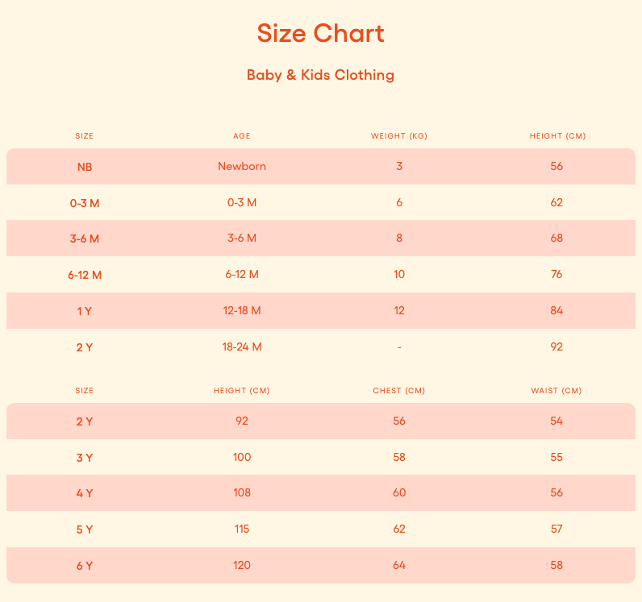Viewport: 642px width, 602px height.
Task: Select the NB size row label
Action: [85, 167]
